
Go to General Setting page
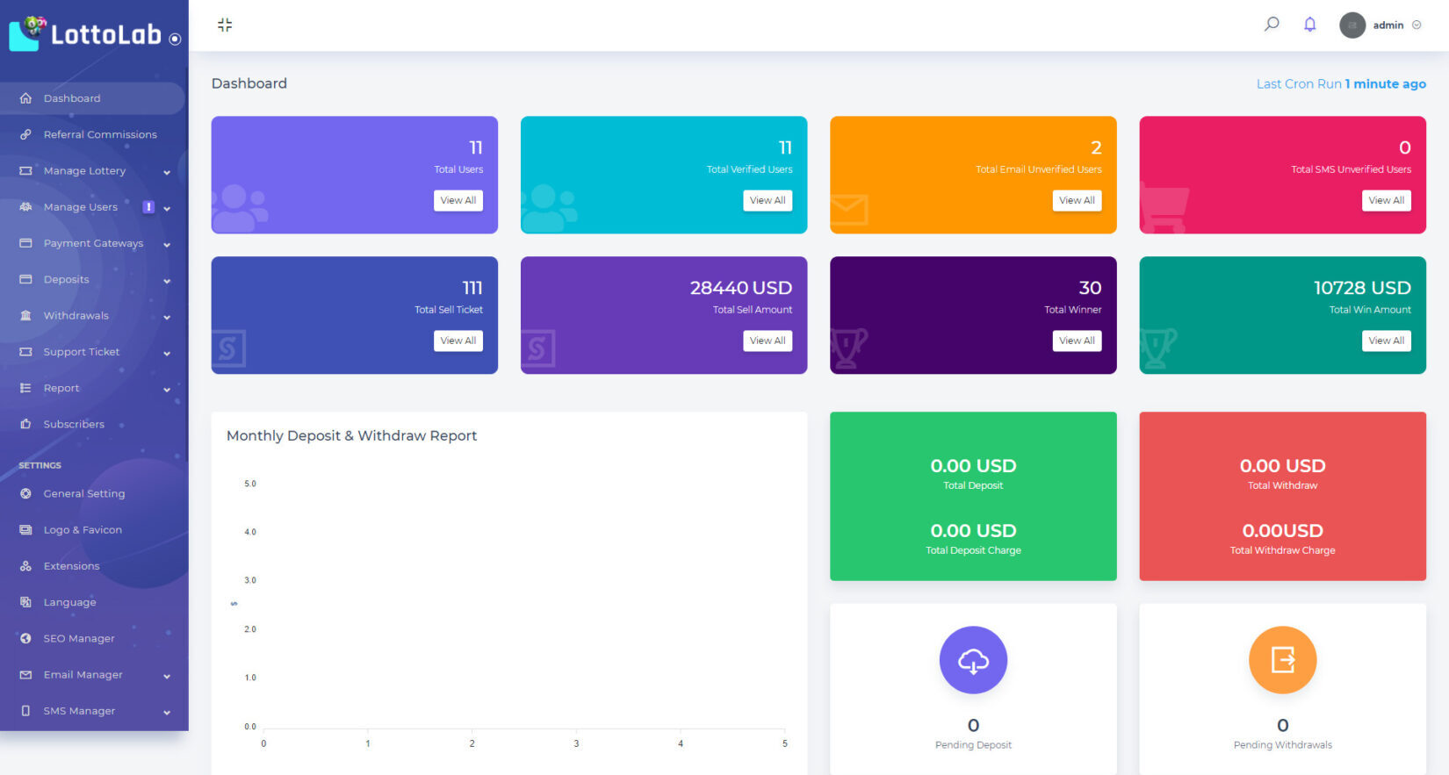[x=84, y=493]
